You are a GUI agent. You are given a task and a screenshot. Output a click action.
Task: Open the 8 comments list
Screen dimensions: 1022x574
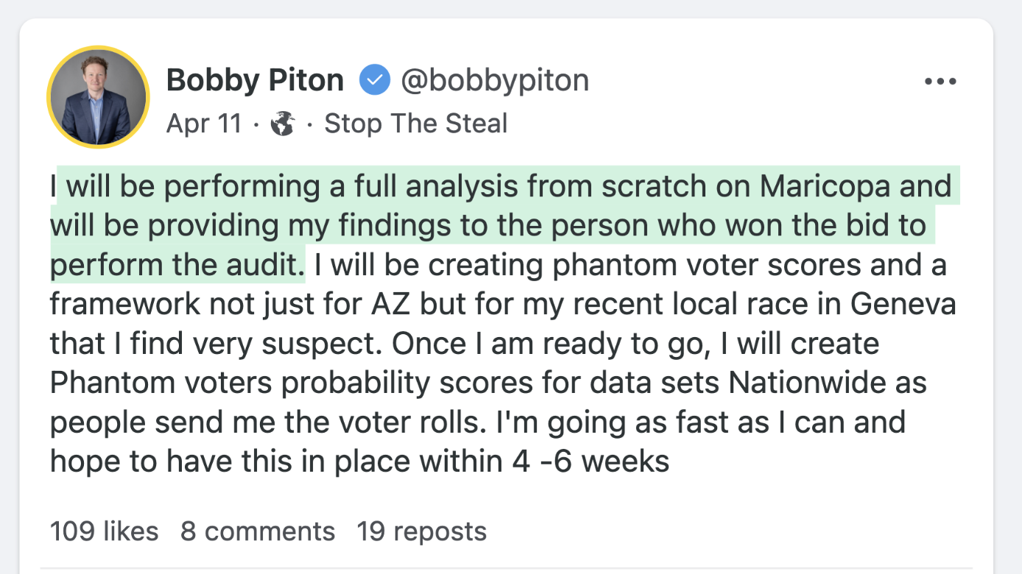point(258,531)
